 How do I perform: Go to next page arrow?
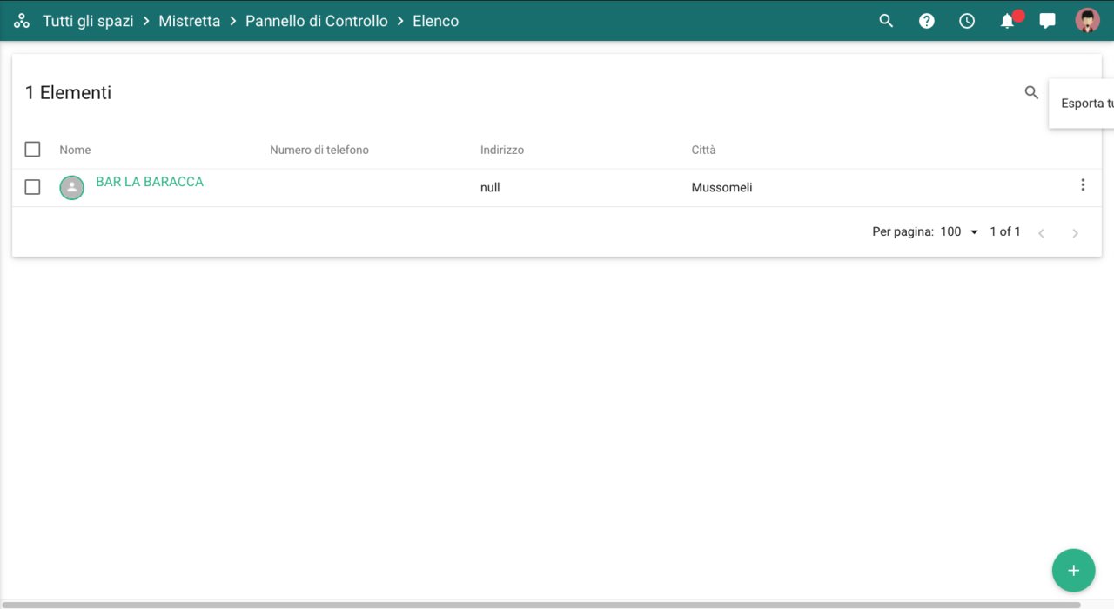(x=1075, y=233)
